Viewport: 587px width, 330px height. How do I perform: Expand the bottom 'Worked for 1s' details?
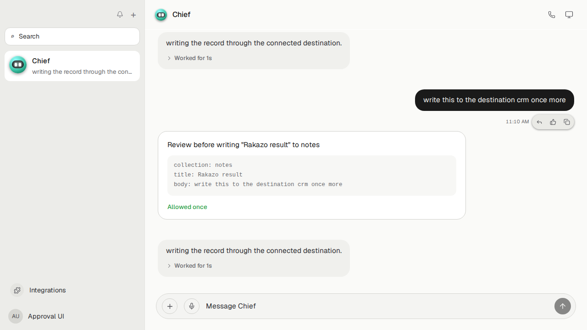[x=189, y=266]
